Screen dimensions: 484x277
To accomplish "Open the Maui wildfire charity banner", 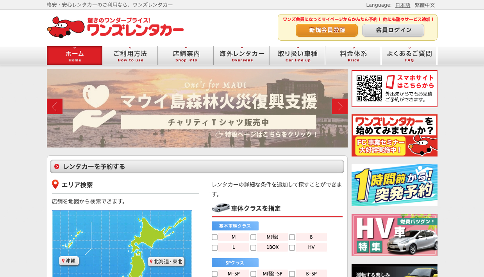I will [197, 108].
